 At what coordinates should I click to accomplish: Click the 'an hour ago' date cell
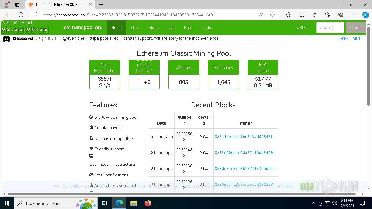162,136
